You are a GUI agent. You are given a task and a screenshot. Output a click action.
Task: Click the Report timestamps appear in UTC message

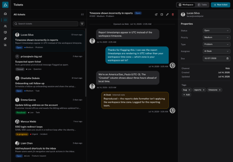click(128, 34)
